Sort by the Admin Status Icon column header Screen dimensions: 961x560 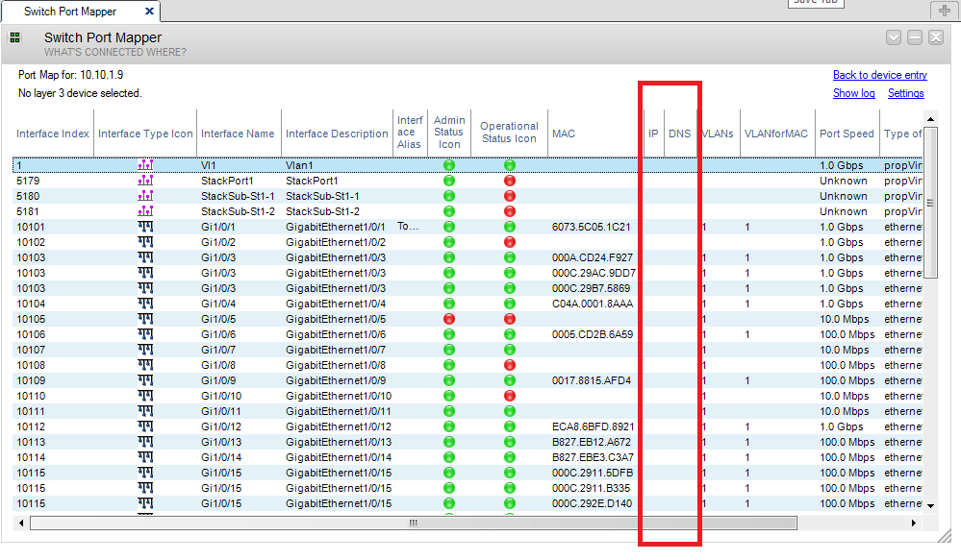[x=449, y=133]
